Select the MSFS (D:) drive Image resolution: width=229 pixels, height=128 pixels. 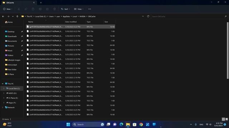13,93
